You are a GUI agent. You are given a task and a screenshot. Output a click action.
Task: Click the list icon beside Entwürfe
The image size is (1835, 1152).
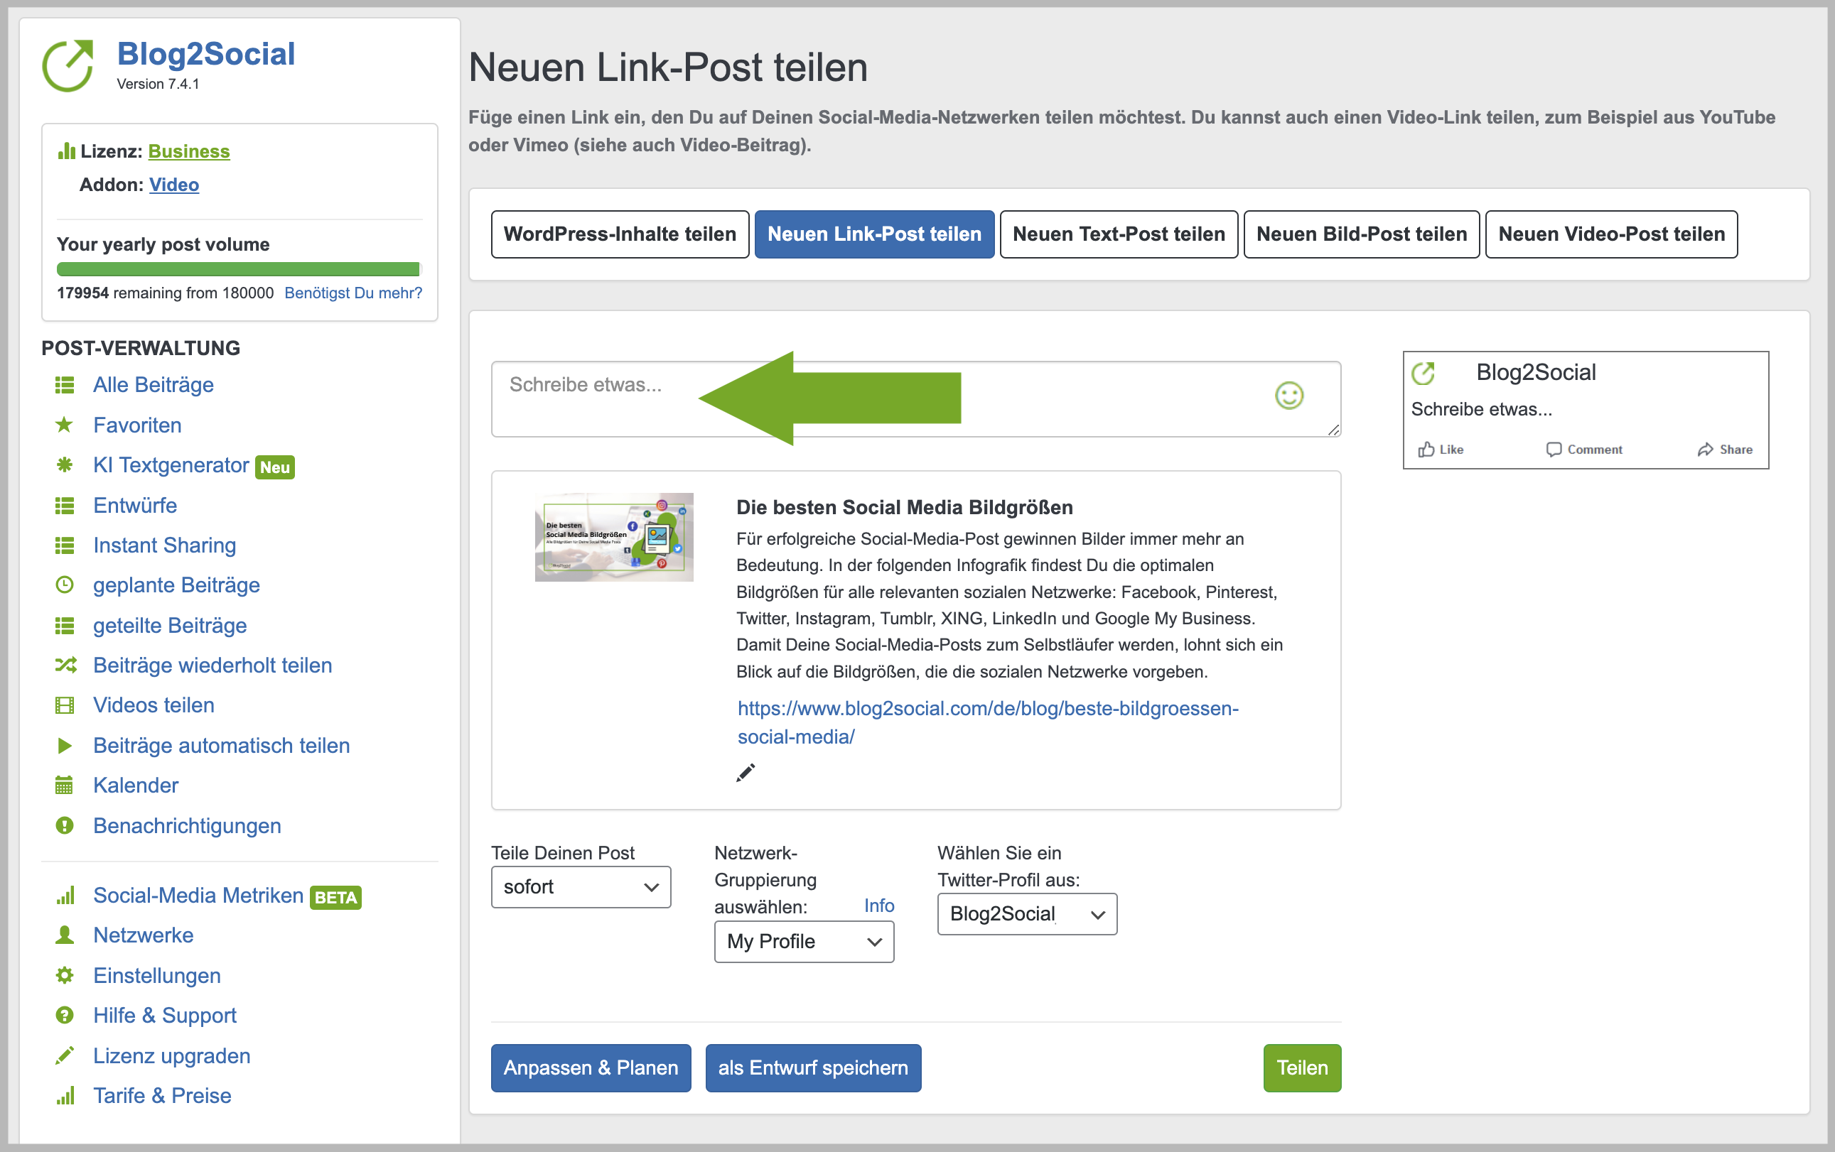(x=65, y=506)
